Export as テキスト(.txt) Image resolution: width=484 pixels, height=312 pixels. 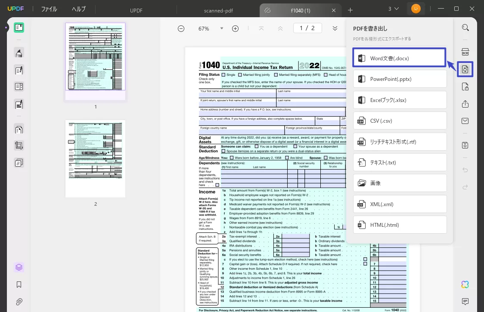pyautogui.click(x=400, y=162)
